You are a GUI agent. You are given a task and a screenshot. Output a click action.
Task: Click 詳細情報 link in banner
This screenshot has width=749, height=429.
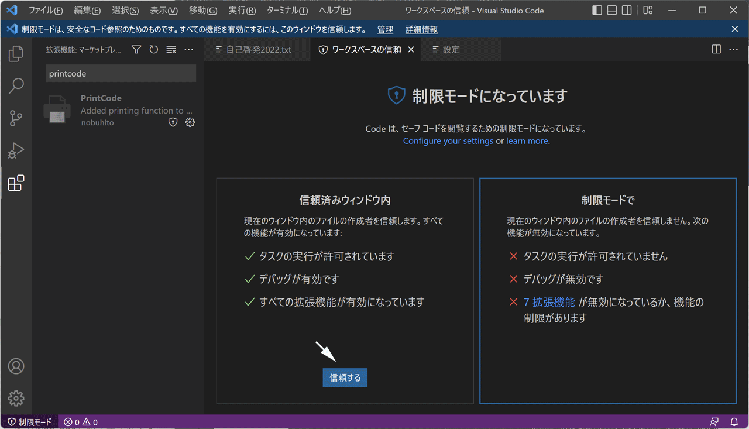click(x=421, y=29)
